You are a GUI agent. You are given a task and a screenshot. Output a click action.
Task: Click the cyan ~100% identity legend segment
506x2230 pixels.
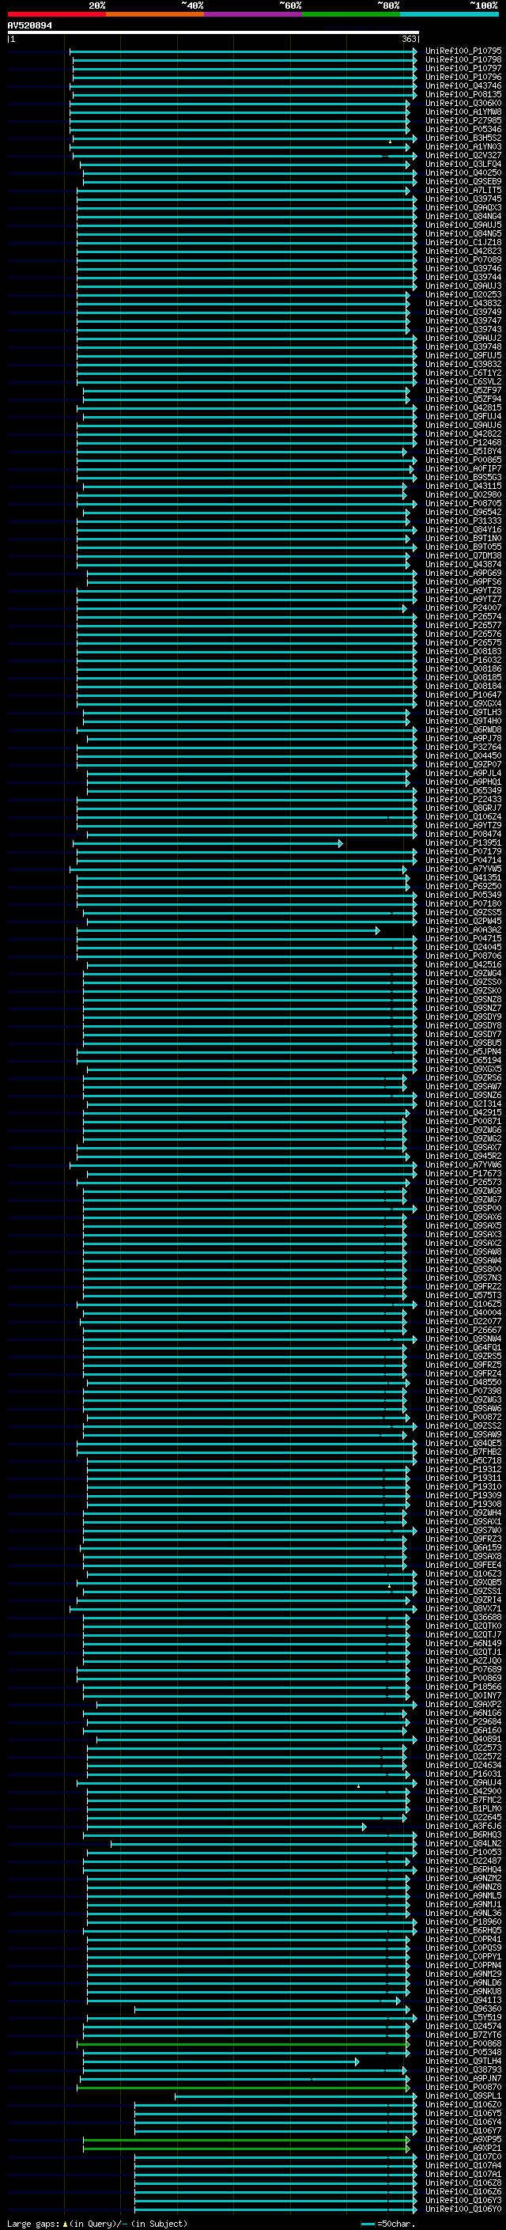pos(449,14)
